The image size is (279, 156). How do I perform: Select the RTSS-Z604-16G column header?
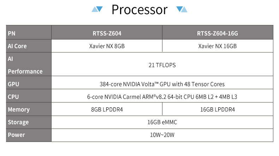pyautogui.click(x=218, y=34)
